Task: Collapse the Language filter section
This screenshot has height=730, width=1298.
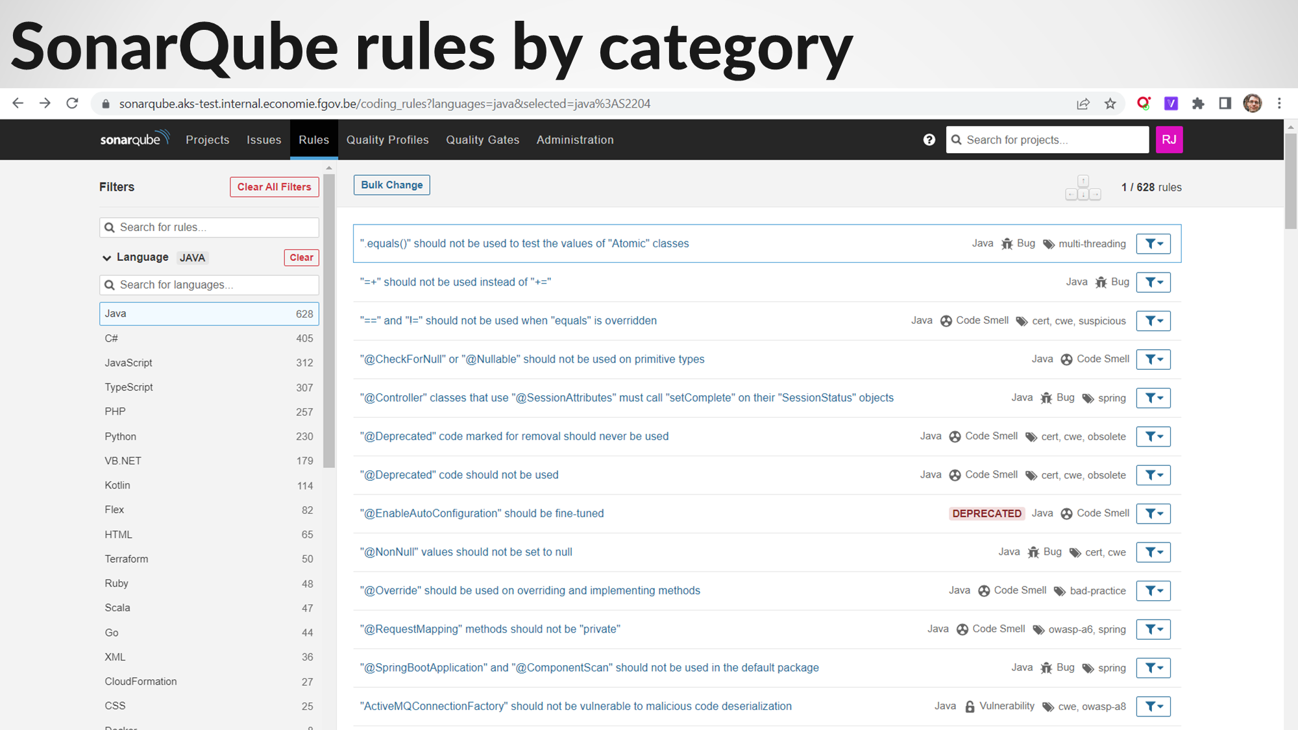Action: (x=107, y=258)
